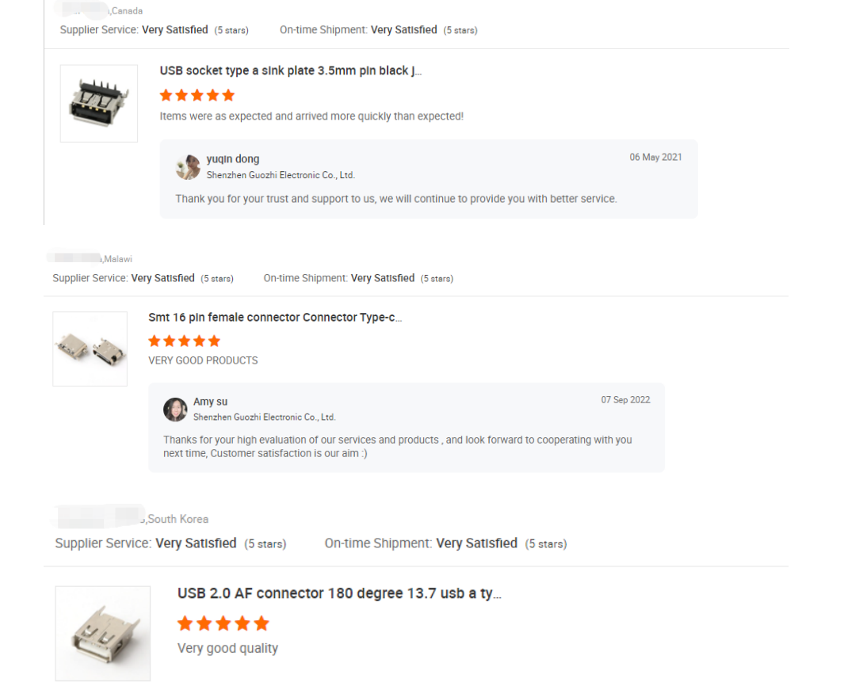This screenshot has width=844, height=686.
Task: Click the Amy su replier name
Action: [210, 402]
